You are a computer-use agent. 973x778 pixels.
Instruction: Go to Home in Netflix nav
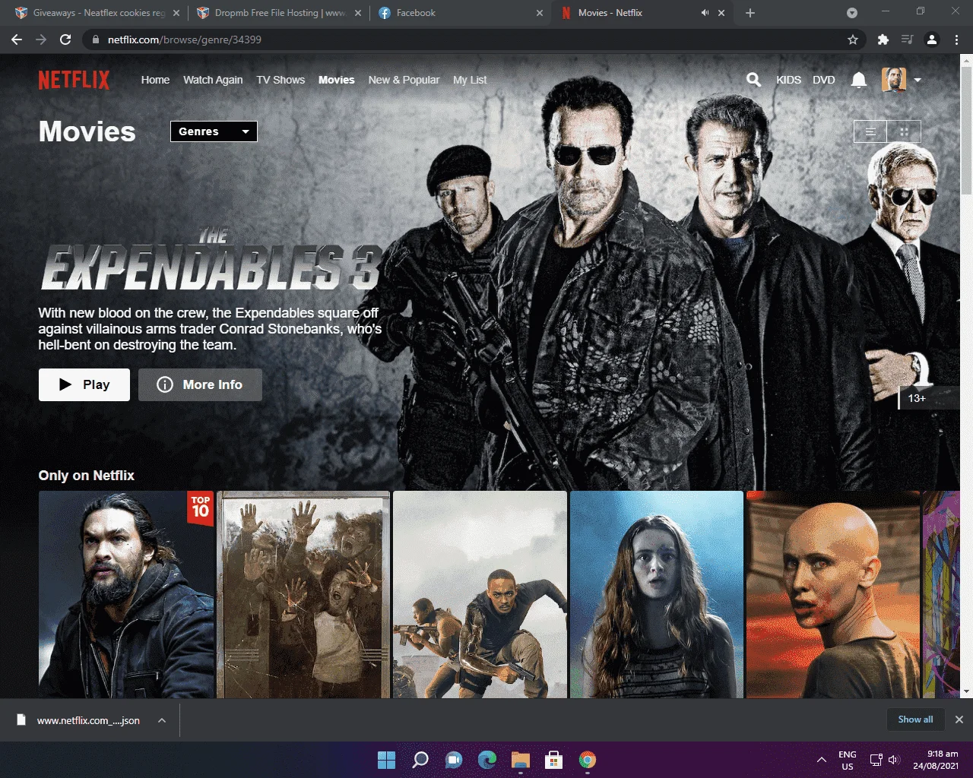(155, 80)
